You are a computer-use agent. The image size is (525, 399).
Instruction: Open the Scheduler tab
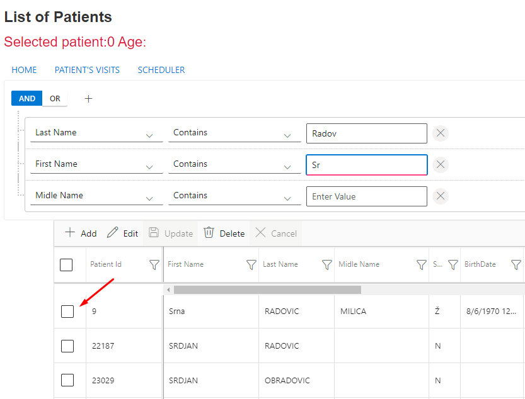[161, 70]
